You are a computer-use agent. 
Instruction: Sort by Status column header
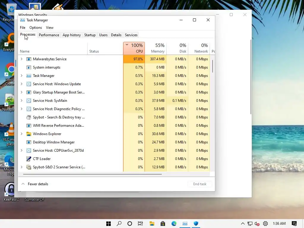[105, 48]
